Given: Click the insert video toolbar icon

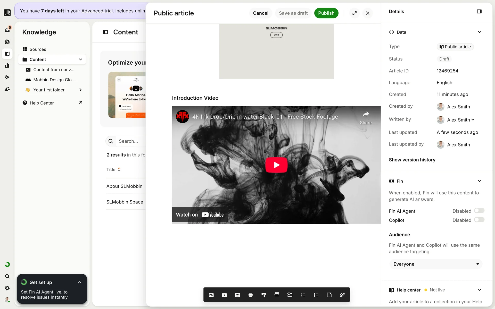Looking at the screenshot, I should pos(224,295).
